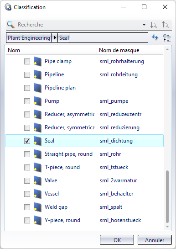Check the Pipe clamp checkbox
176x249 pixels.
click(27, 61)
